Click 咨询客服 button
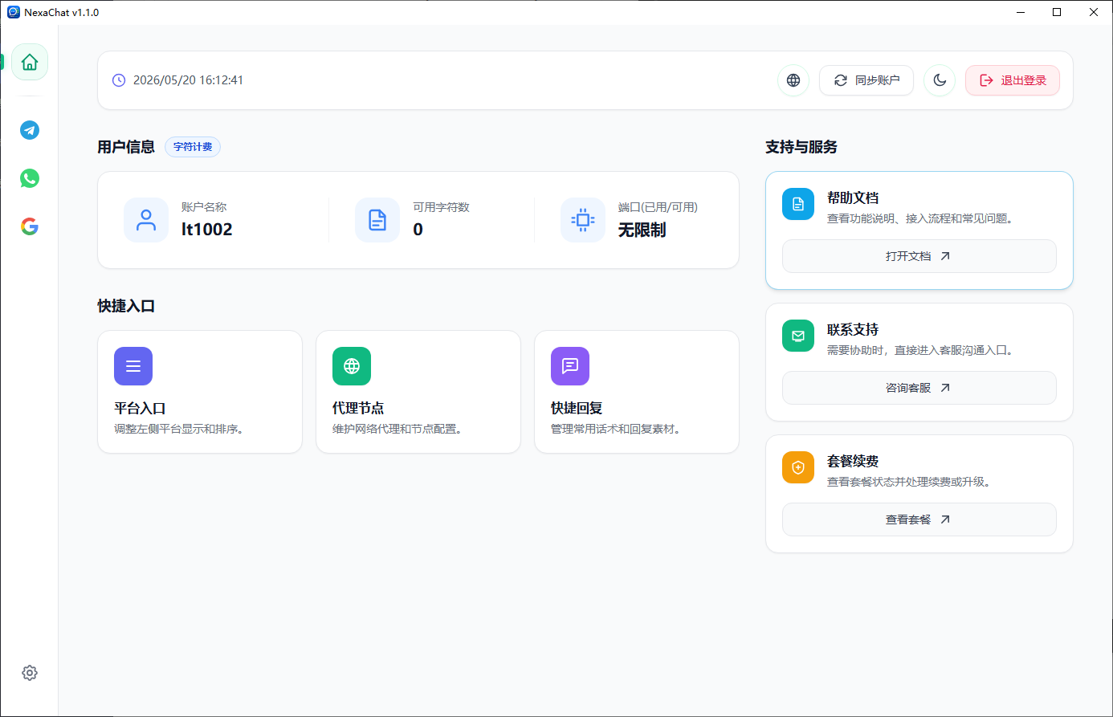Screen dimensions: 1113x717 [x=919, y=388]
